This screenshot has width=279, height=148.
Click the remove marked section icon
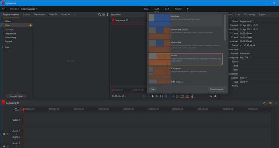click(x=182, y=96)
